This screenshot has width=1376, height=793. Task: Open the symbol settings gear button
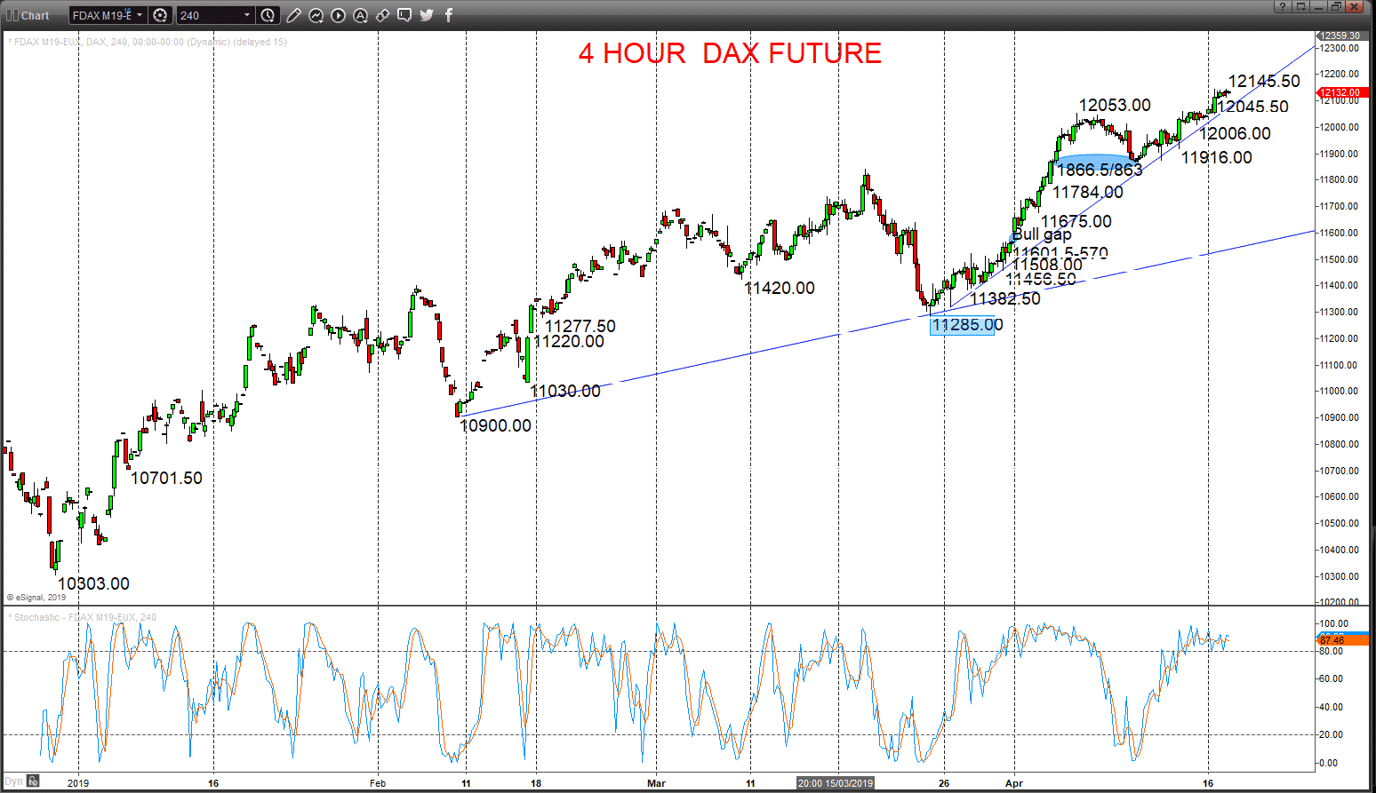click(160, 15)
